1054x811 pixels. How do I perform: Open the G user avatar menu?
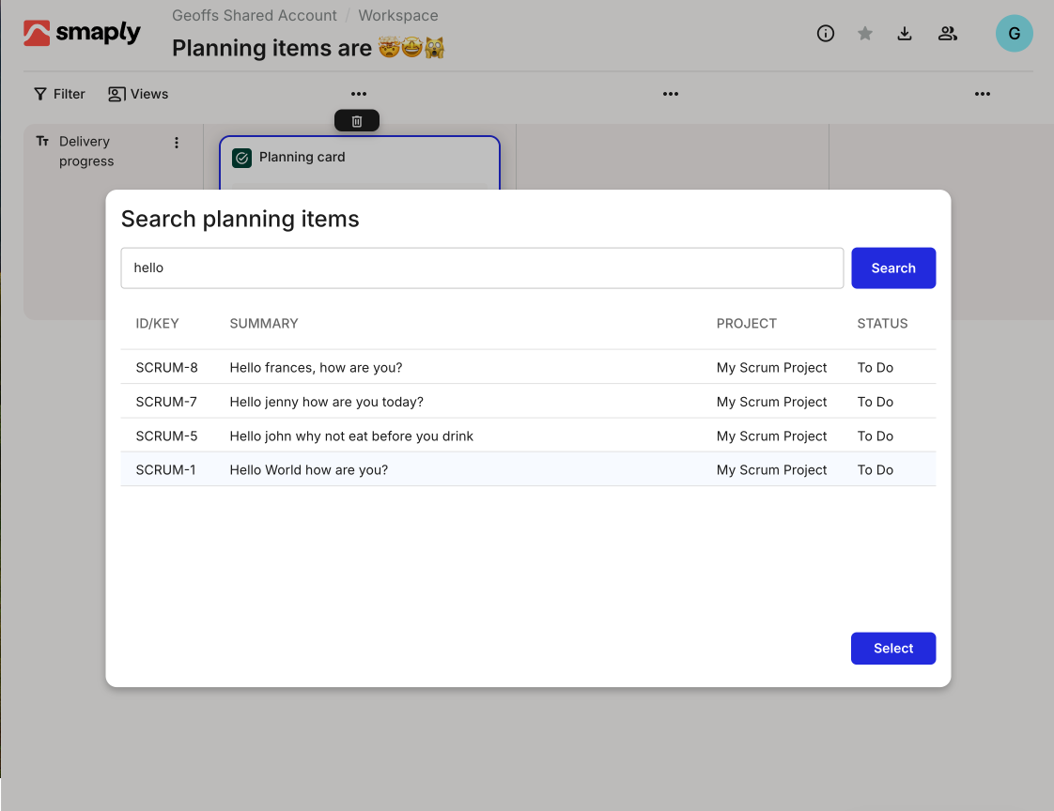tap(1014, 34)
